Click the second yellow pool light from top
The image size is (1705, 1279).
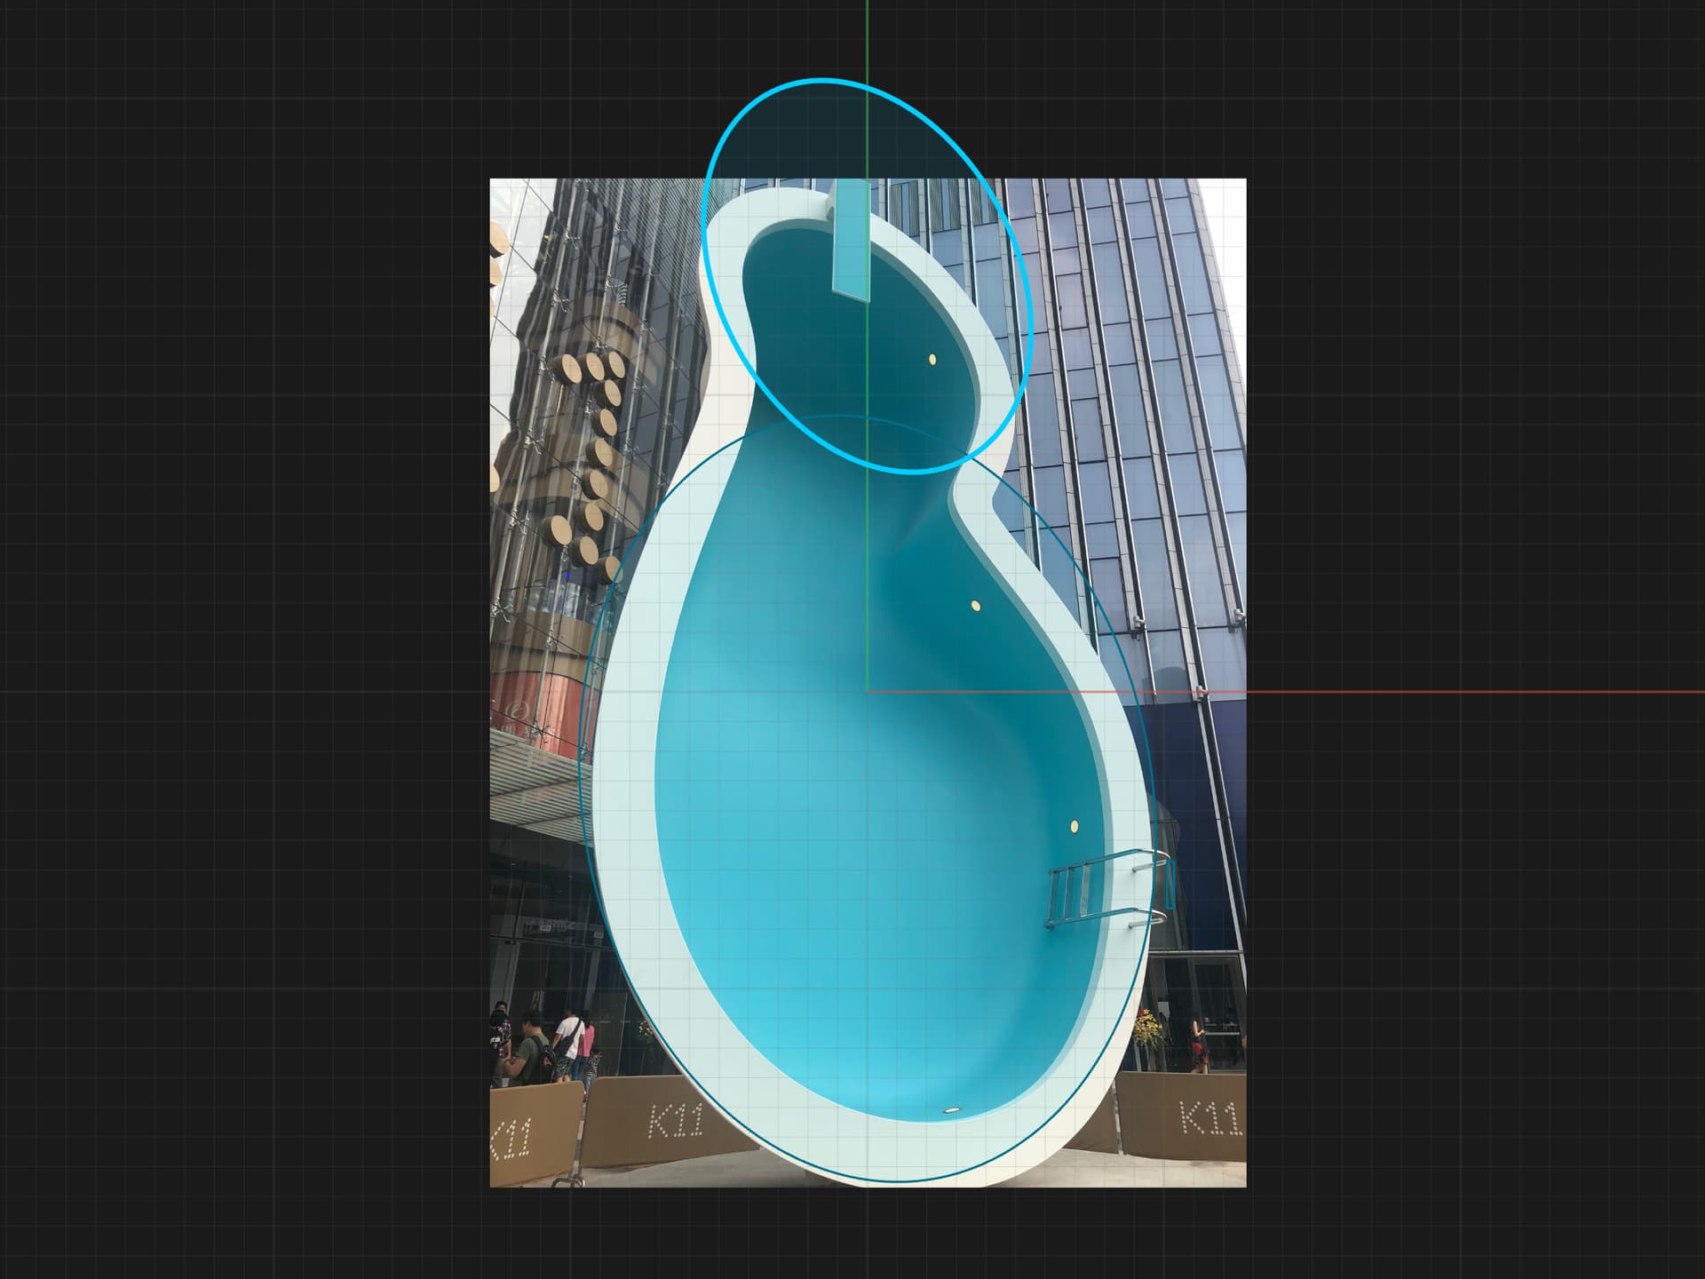coord(975,606)
